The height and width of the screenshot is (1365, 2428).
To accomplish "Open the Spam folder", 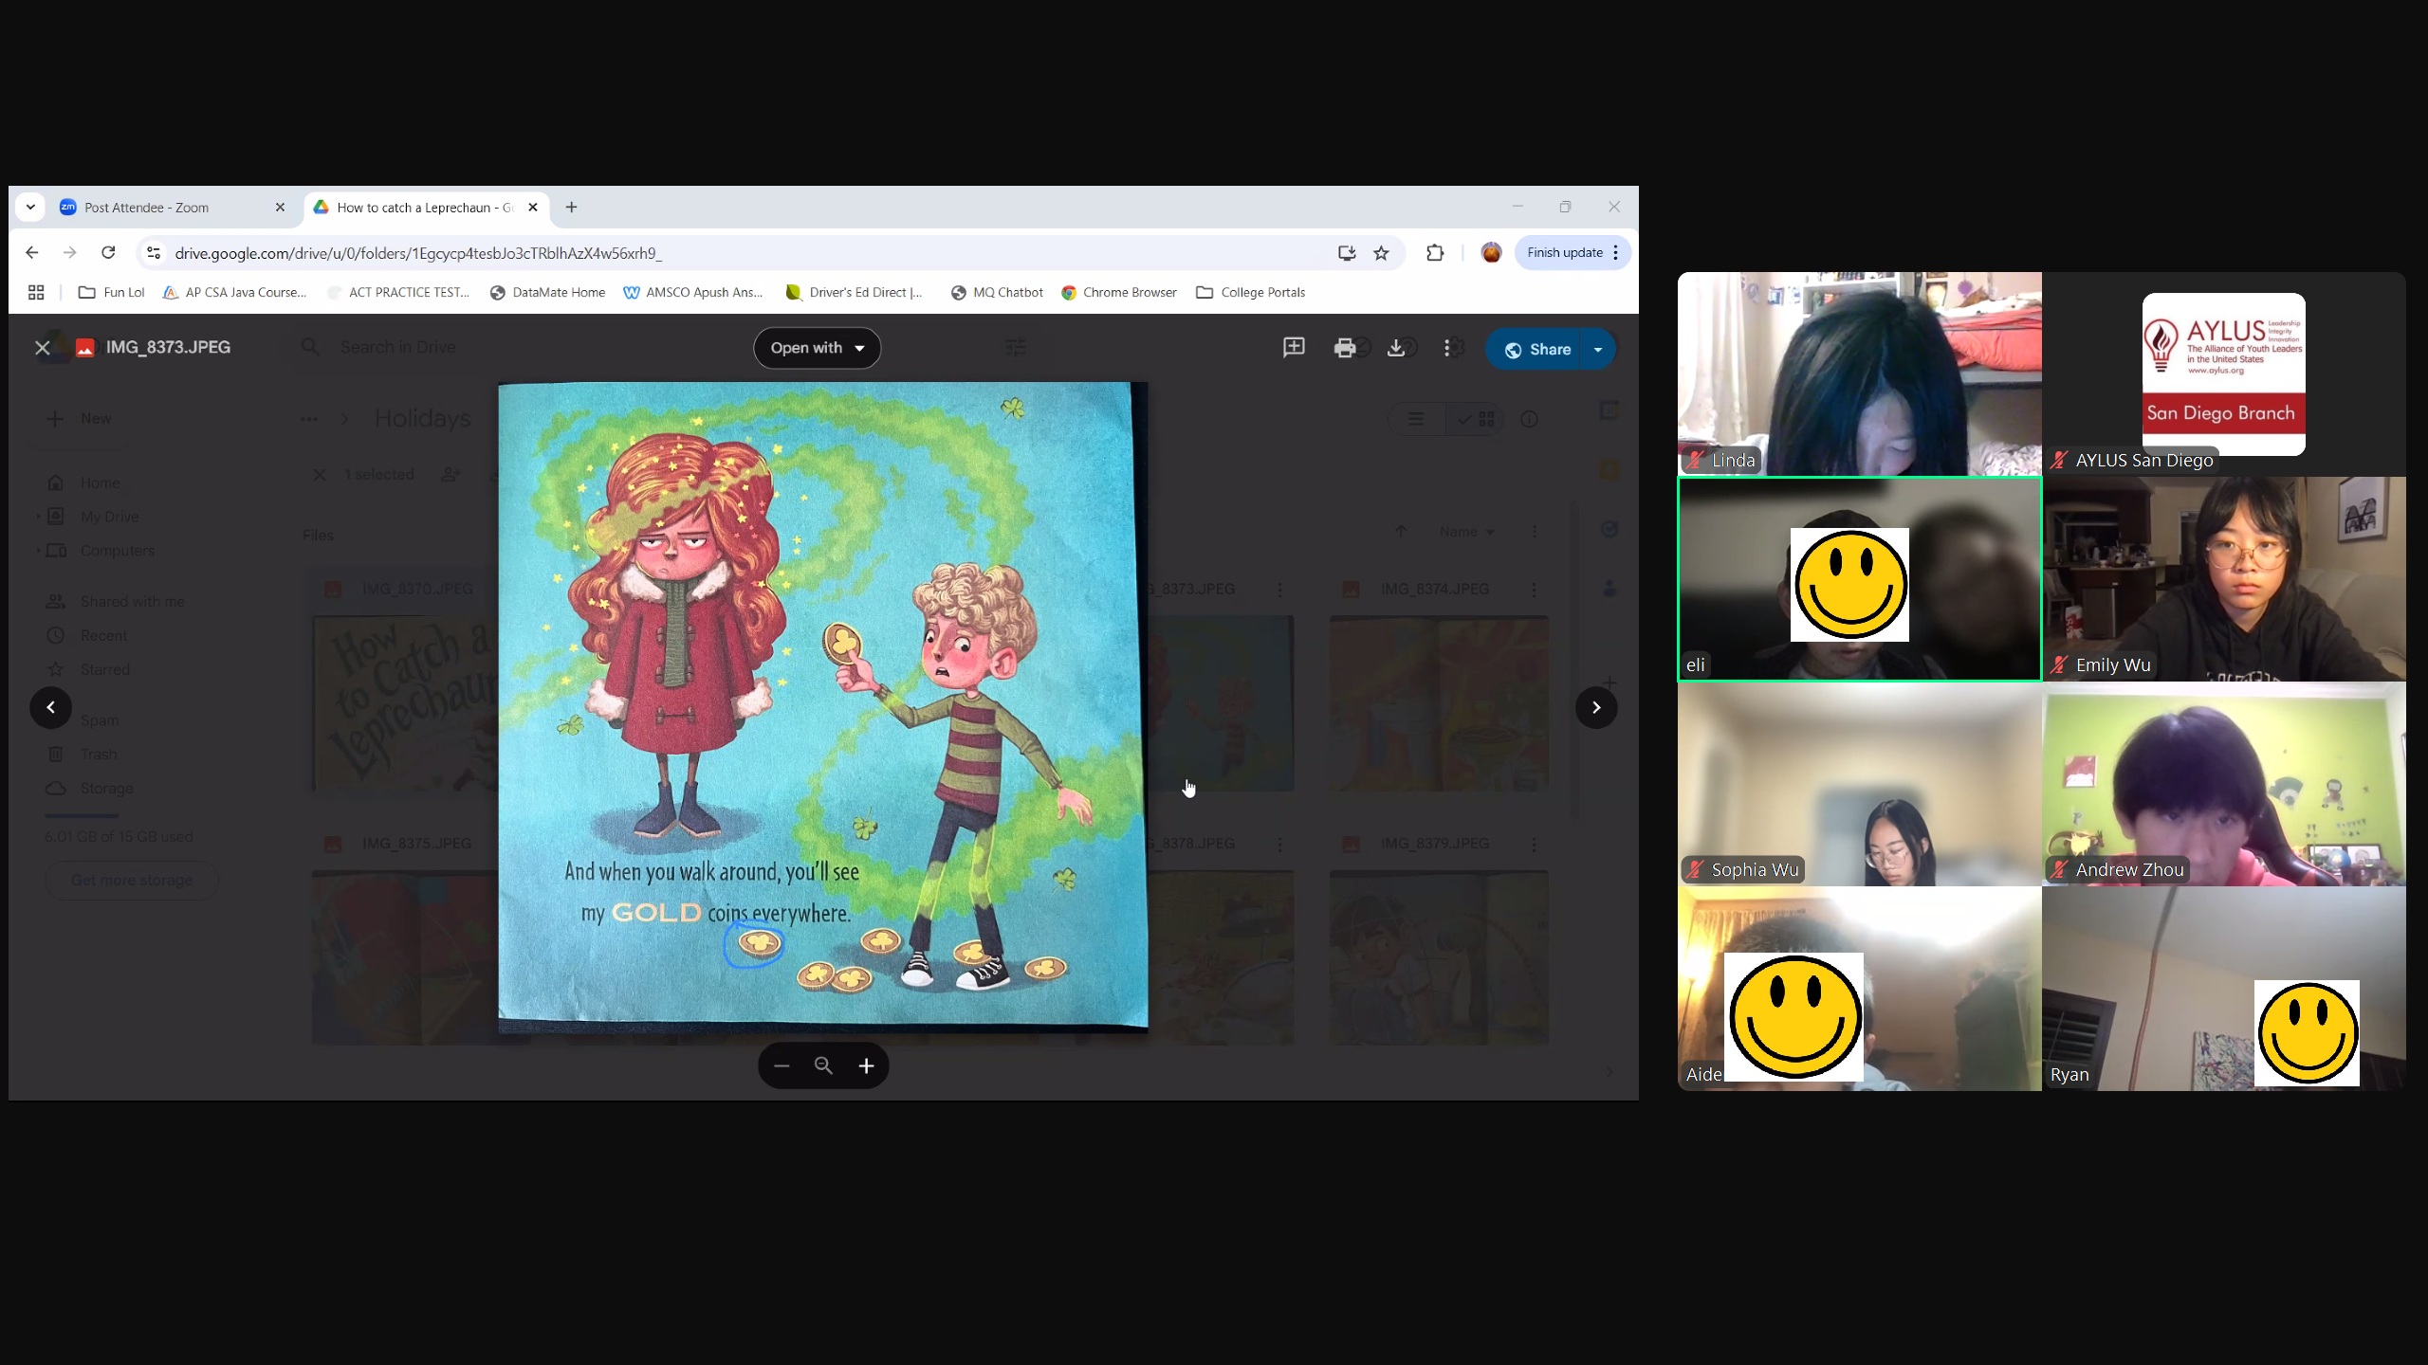I will click(x=83, y=720).
